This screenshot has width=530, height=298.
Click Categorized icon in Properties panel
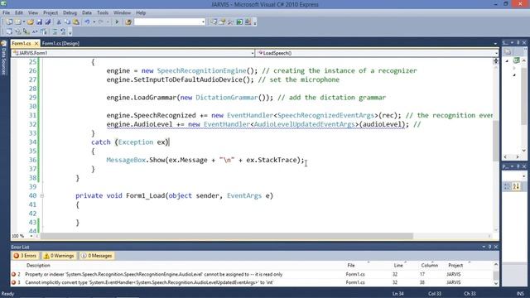coord(507,186)
